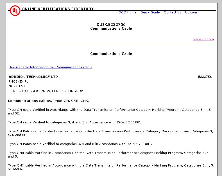This screenshot has height=176, width=222.
Task: Click the Lewes, E Sussex address line
Action: [46, 91]
